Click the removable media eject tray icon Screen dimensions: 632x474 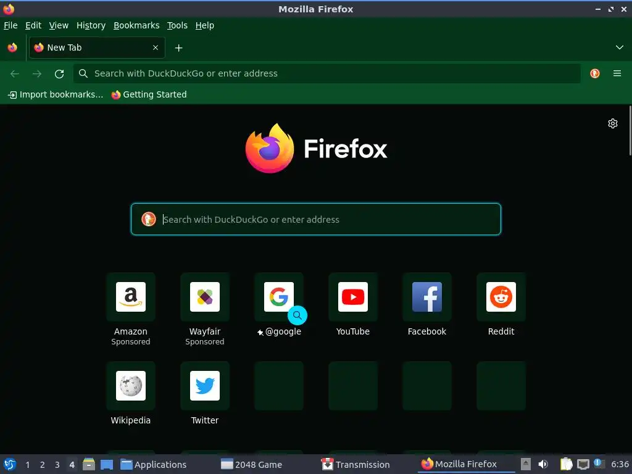click(x=526, y=464)
